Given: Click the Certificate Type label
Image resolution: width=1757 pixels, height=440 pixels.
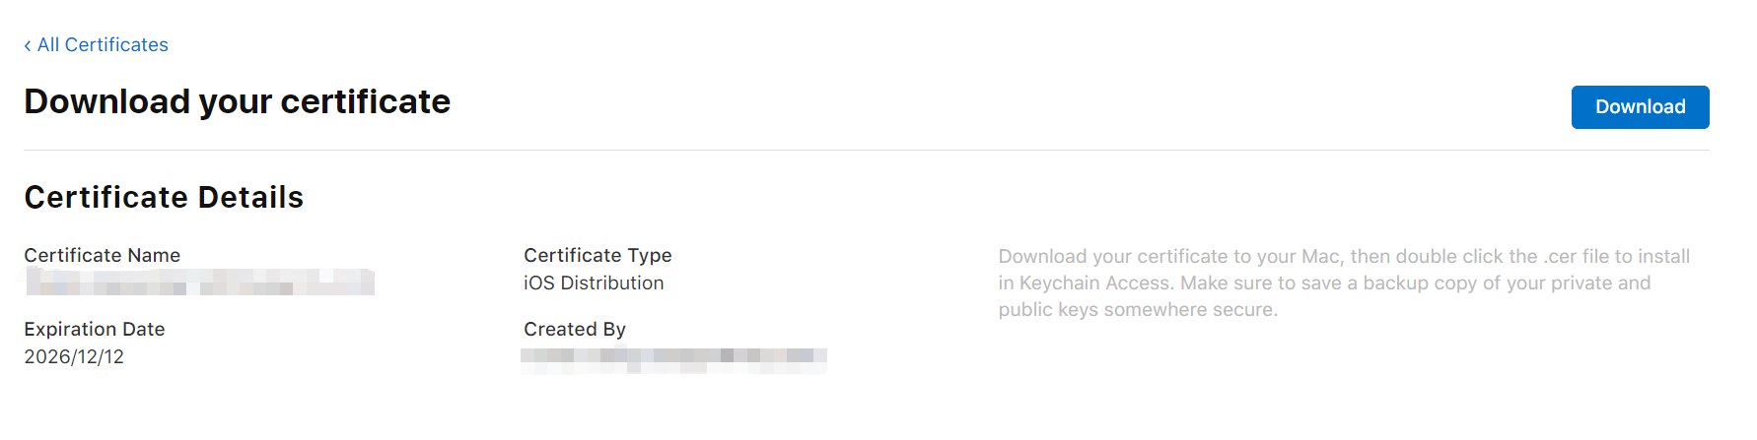Looking at the screenshot, I should (x=597, y=255).
